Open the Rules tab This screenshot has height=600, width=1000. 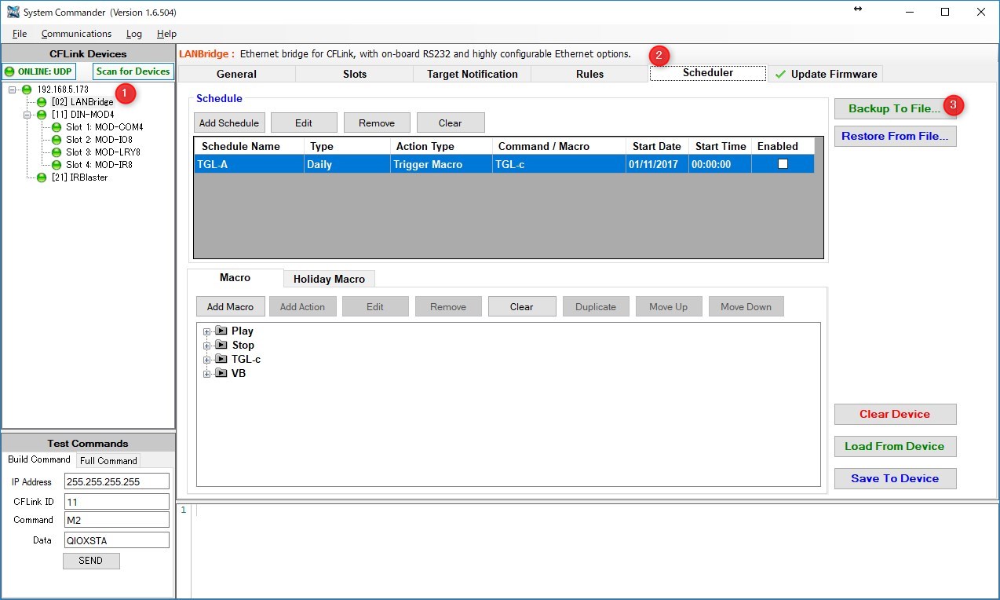pos(589,74)
